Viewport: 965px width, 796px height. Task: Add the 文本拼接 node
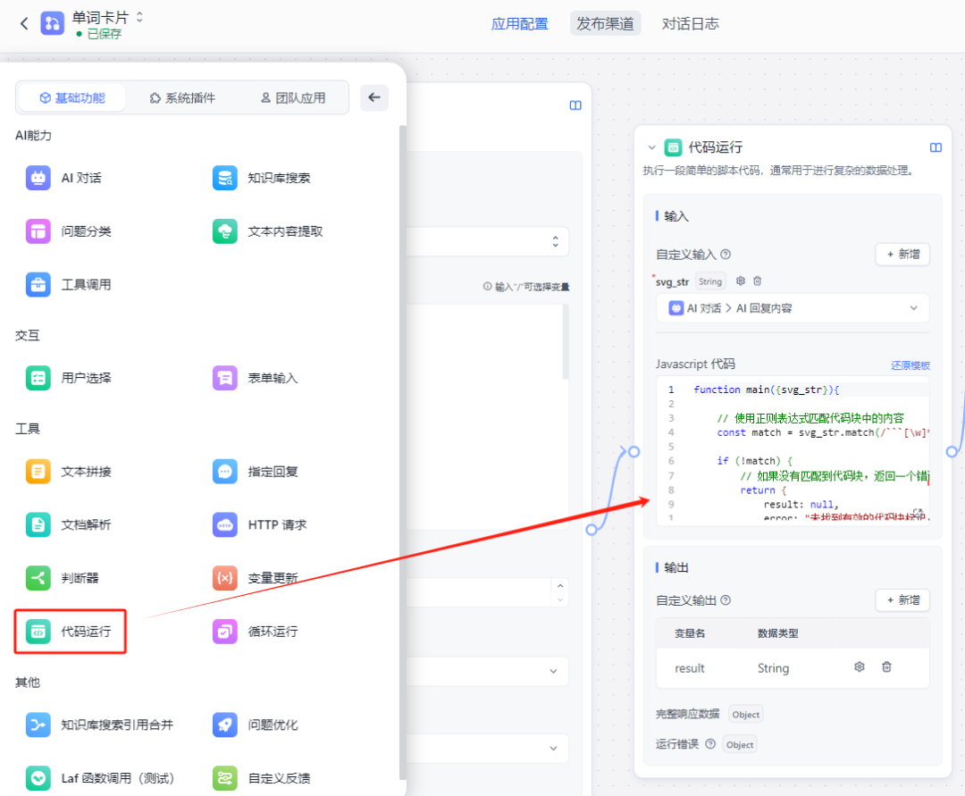(x=69, y=472)
